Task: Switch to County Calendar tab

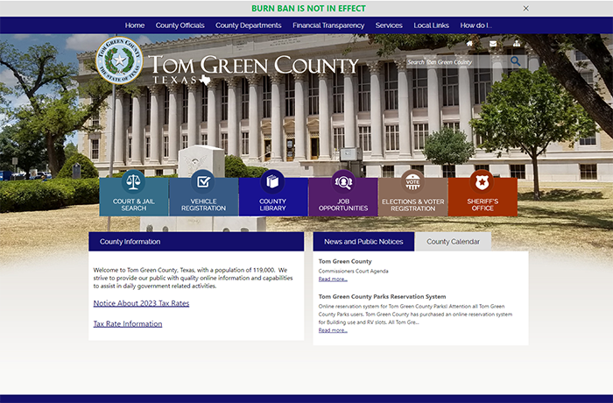Action: click(453, 242)
